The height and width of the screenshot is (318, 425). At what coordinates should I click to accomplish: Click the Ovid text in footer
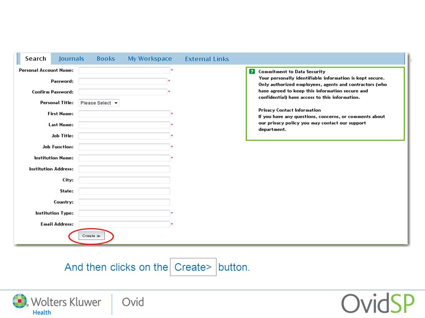coord(133,302)
